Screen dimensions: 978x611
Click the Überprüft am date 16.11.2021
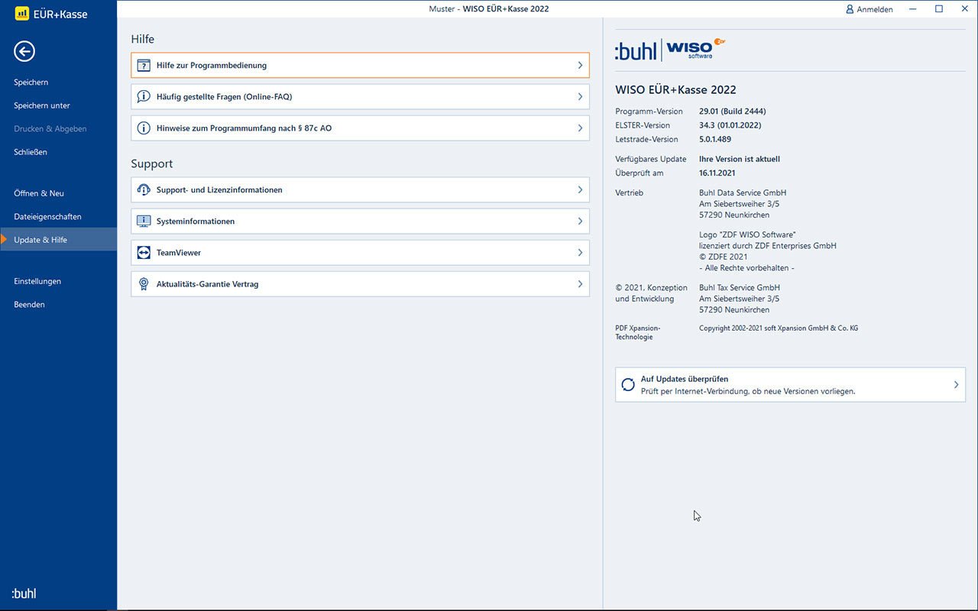click(x=719, y=173)
